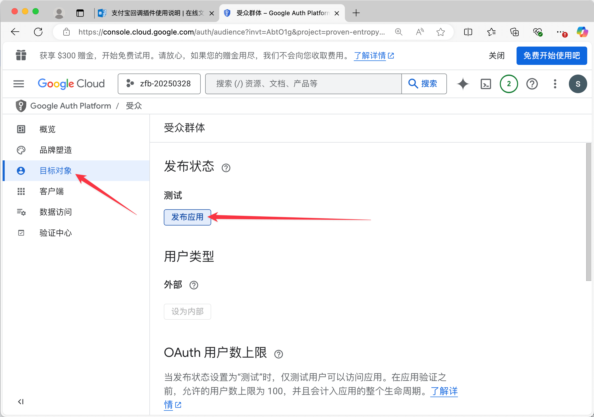This screenshot has height=417, width=594.
Task: Activate Cloud Shell terminal icon
Action: tap(486, 84)
